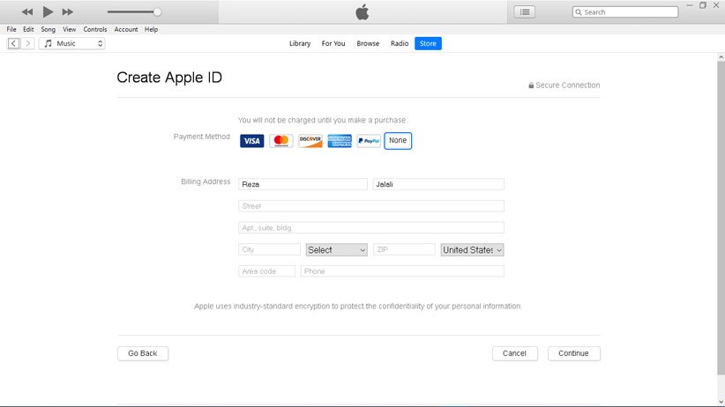Open the list view icon near search
The height and width of the screenshot is (407, 725).
pos(526,11)
